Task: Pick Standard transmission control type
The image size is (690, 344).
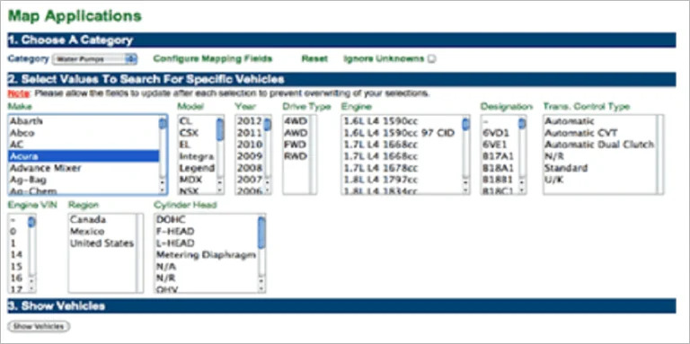Action: pos(600,168)
